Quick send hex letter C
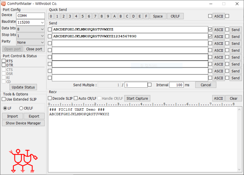 tap(127, 16)
